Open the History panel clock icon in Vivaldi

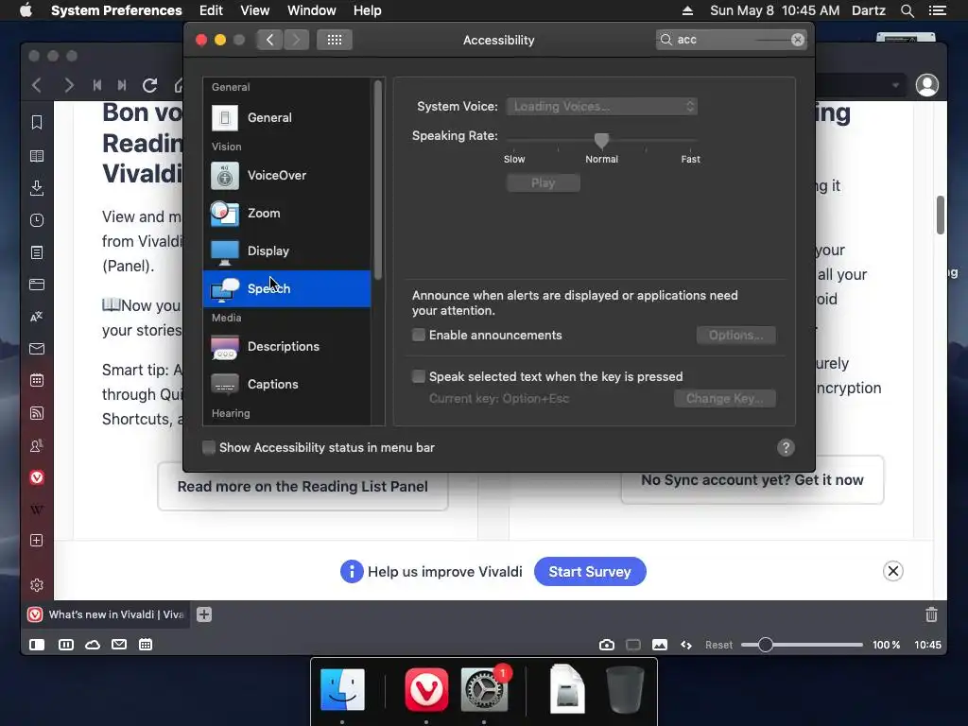pos(37,220)
